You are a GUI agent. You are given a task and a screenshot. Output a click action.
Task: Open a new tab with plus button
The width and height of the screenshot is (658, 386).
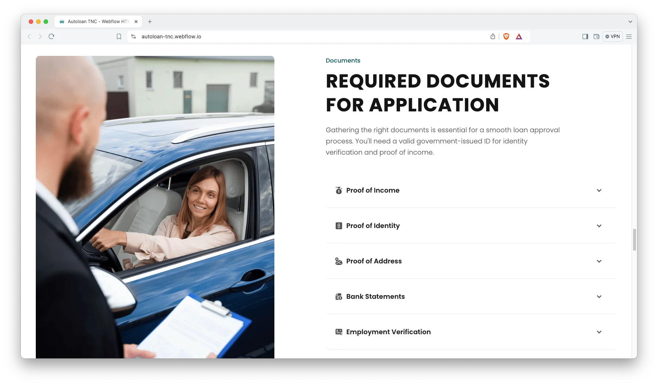tap(150, 22)
